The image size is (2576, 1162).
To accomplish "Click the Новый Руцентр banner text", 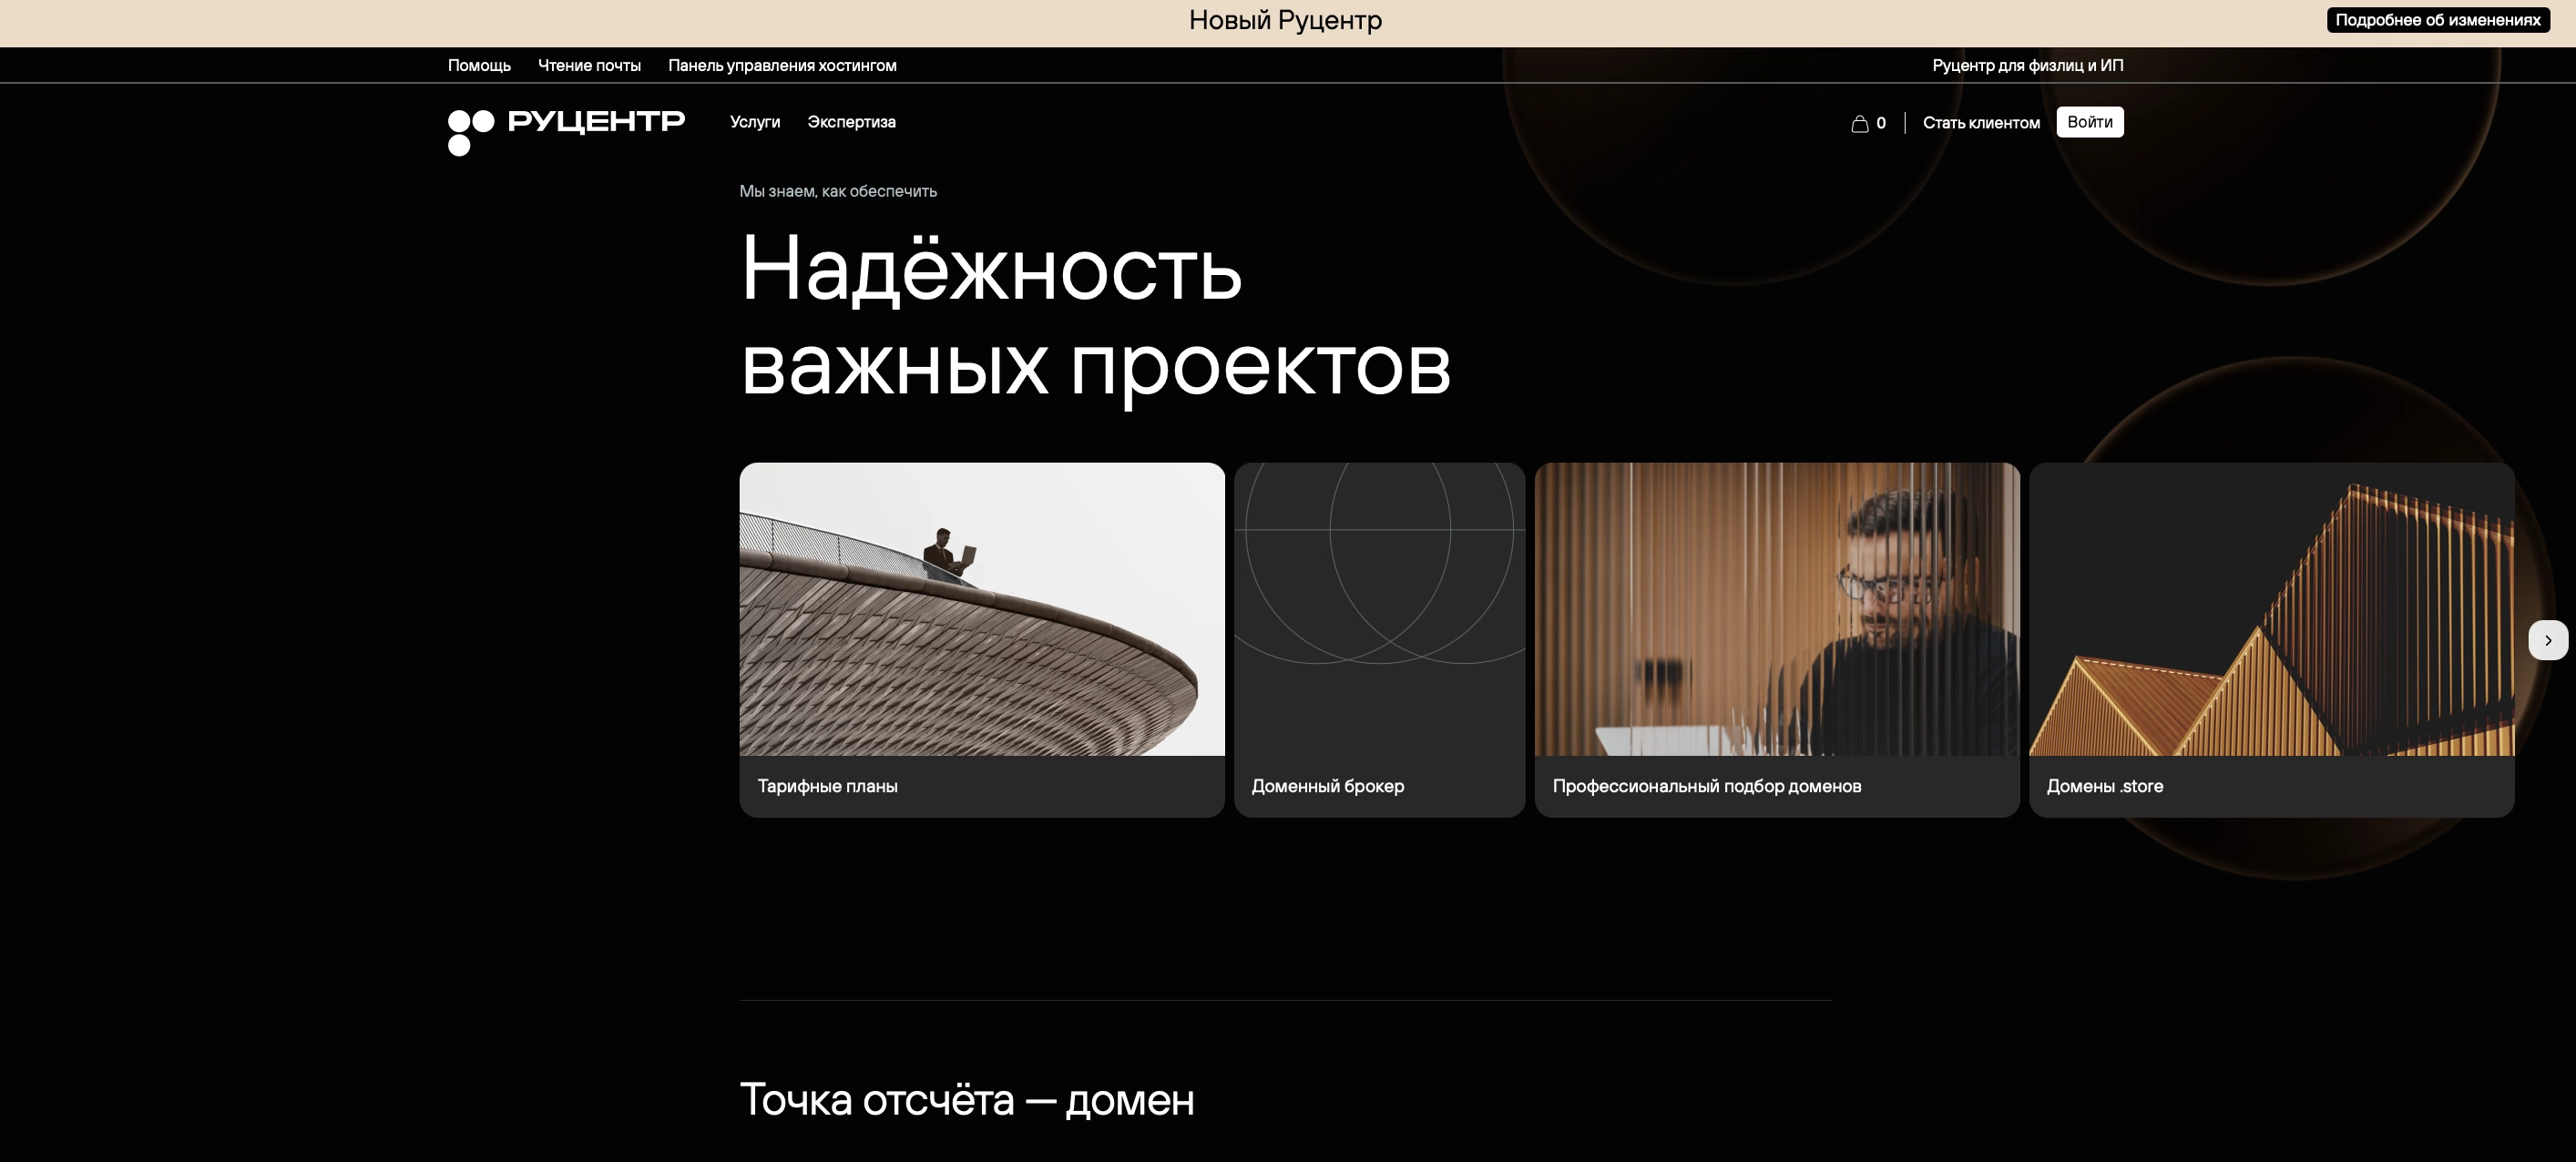I will coord(1284,20).
